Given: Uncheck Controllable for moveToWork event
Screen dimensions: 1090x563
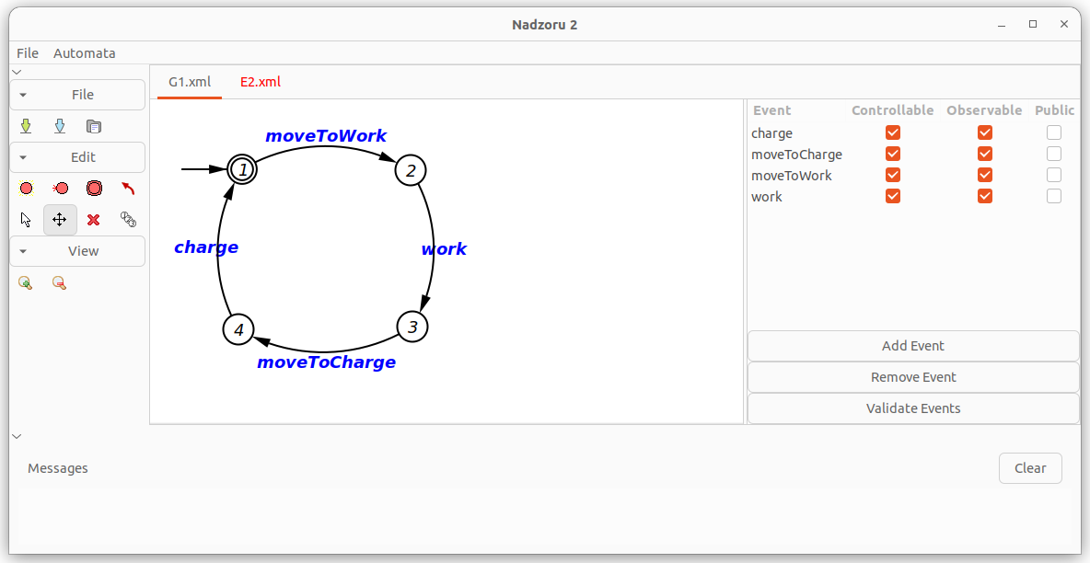Looking at the screenshot, I should point(893,175).
